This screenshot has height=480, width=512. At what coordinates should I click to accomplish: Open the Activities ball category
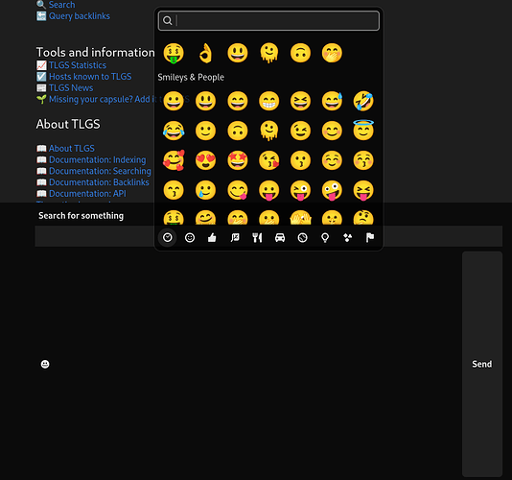pos(302,238)
